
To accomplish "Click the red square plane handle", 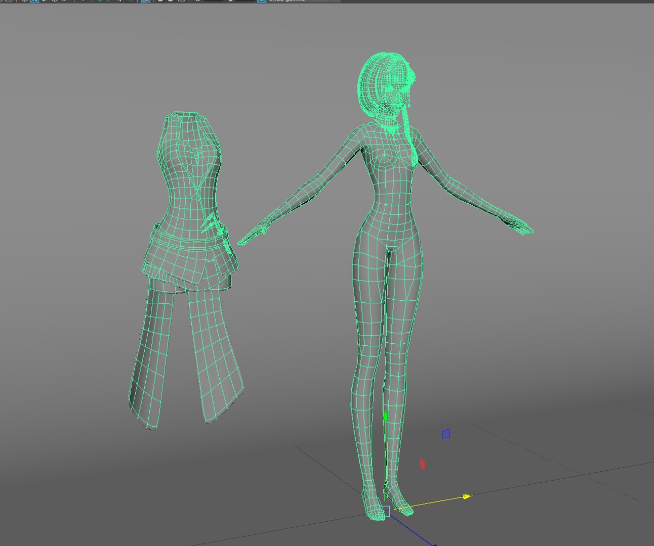I will 423,464.
